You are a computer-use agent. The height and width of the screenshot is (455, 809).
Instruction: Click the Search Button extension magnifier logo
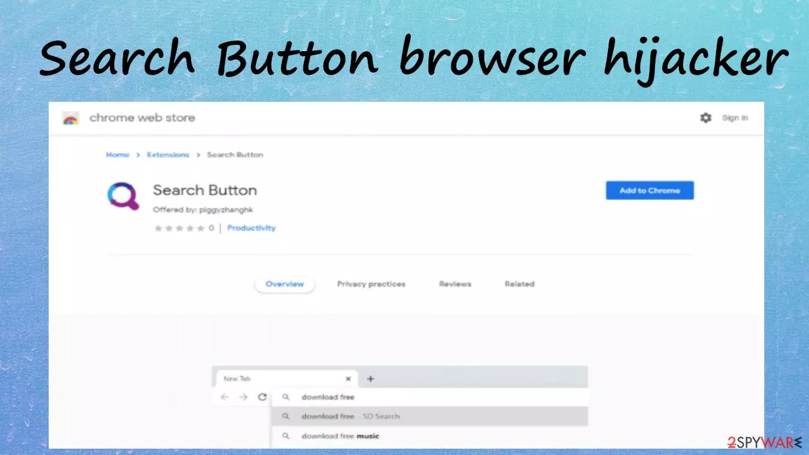[123, 197]
